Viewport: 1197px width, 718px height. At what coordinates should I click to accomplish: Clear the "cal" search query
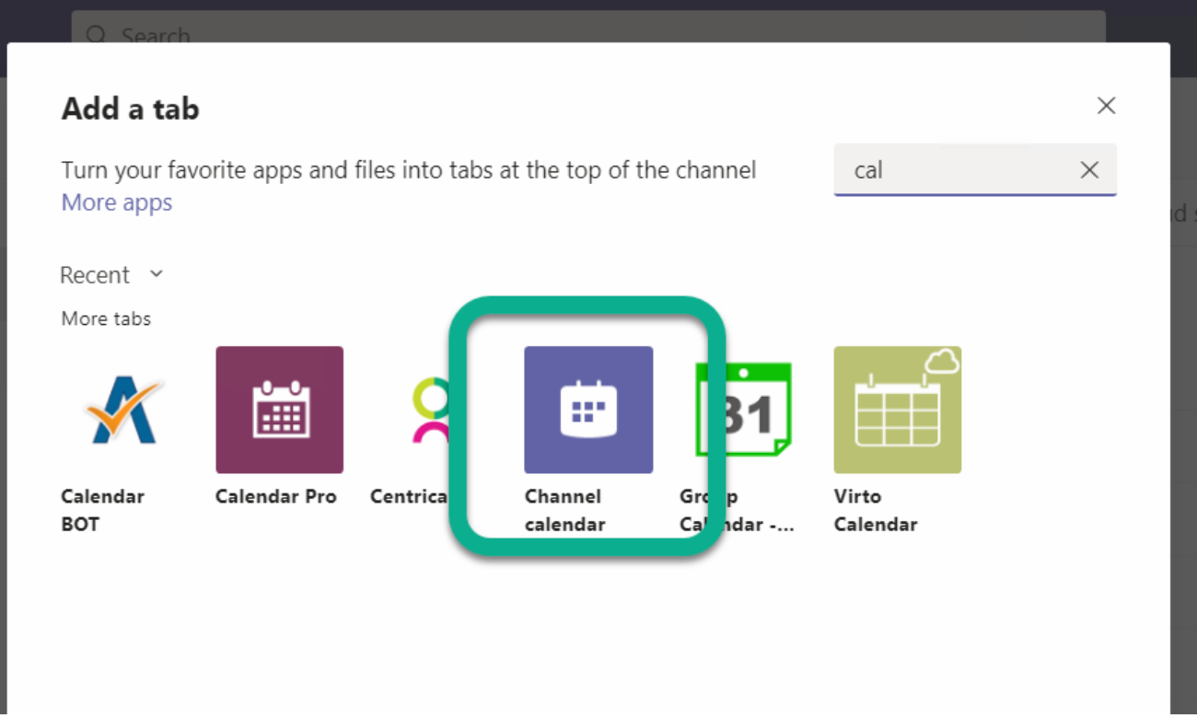(x=1089, y=169)
